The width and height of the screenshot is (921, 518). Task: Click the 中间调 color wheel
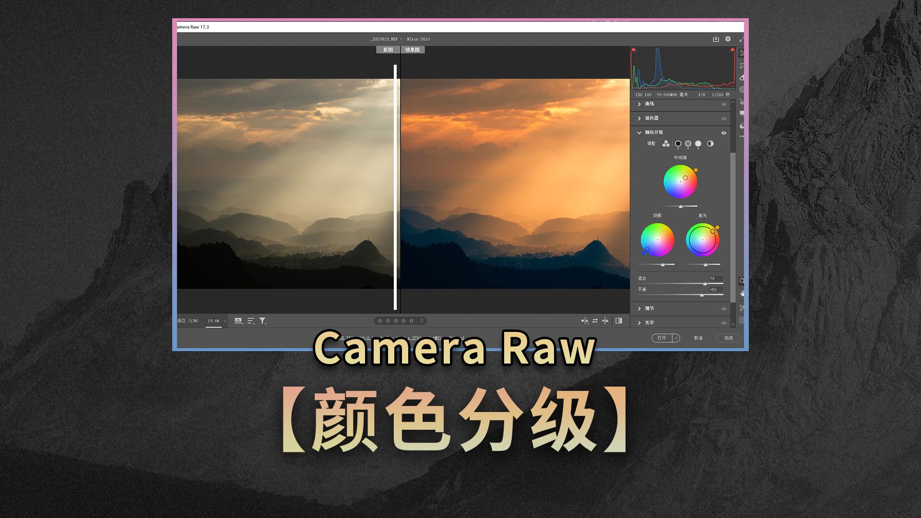[680, 182]
